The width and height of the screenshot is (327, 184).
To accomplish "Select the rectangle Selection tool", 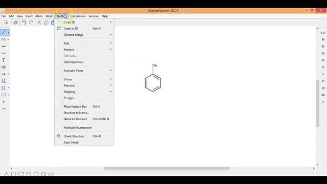I will (x=6, y=22).
